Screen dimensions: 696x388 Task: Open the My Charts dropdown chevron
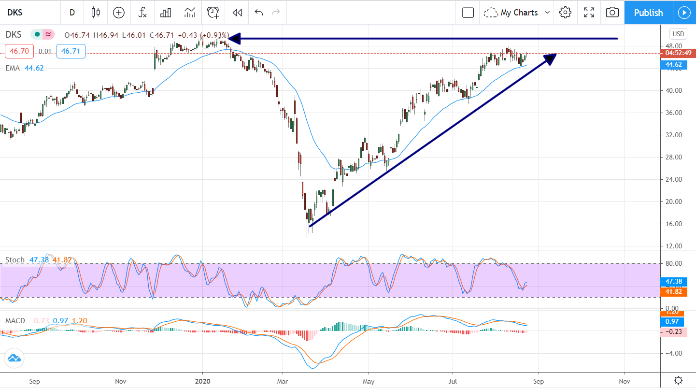coord(547,13)
